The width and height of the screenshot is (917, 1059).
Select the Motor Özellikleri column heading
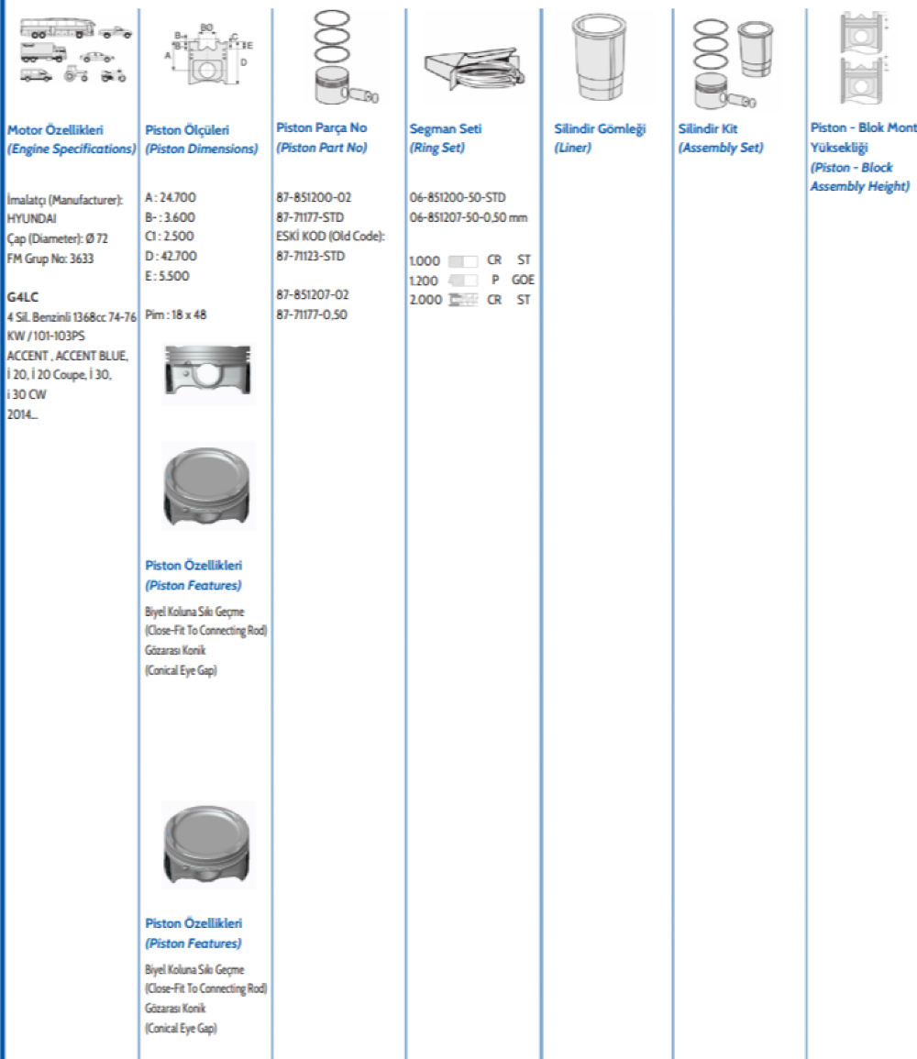(x=55, y=130)
